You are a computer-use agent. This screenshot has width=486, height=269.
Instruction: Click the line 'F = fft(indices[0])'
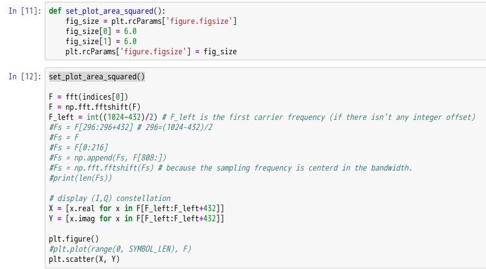point(88,97)
